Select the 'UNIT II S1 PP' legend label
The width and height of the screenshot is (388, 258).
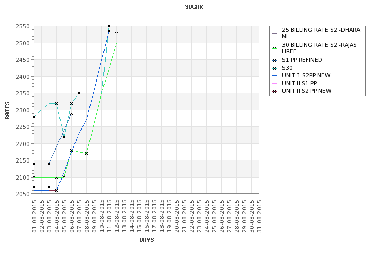pyautogui.click(x=300, y=83)
